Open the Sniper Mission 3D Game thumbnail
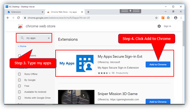The height and width of the screenshot is (110, 190). [76, 97]
